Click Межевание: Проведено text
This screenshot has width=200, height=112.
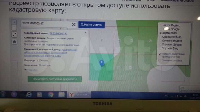(37, 65)
